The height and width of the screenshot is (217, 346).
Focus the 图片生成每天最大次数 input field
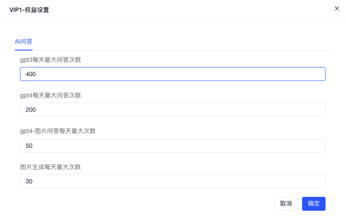coord(173,181)
